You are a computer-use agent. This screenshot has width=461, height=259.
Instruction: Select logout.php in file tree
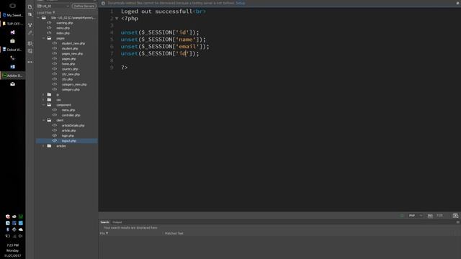pyautogui.click(x=69, y=141)
